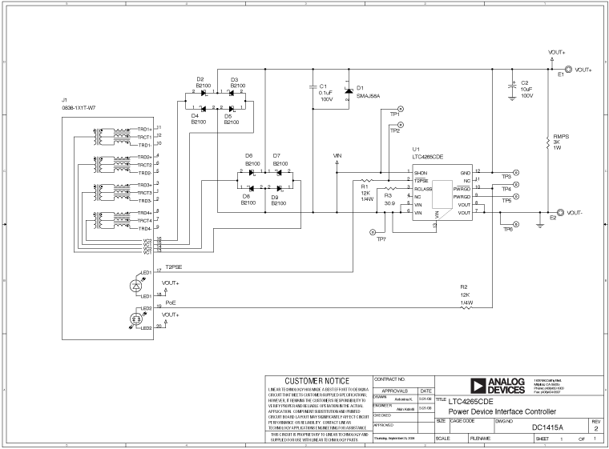609x449 pixels.
Task: Click the T2PSE net label at pin 17
Action: click(174, 267)
